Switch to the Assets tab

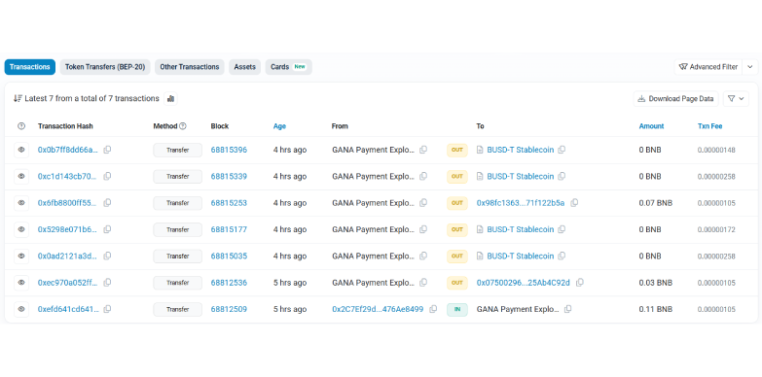pyautogui.click(x=245, y=67)
